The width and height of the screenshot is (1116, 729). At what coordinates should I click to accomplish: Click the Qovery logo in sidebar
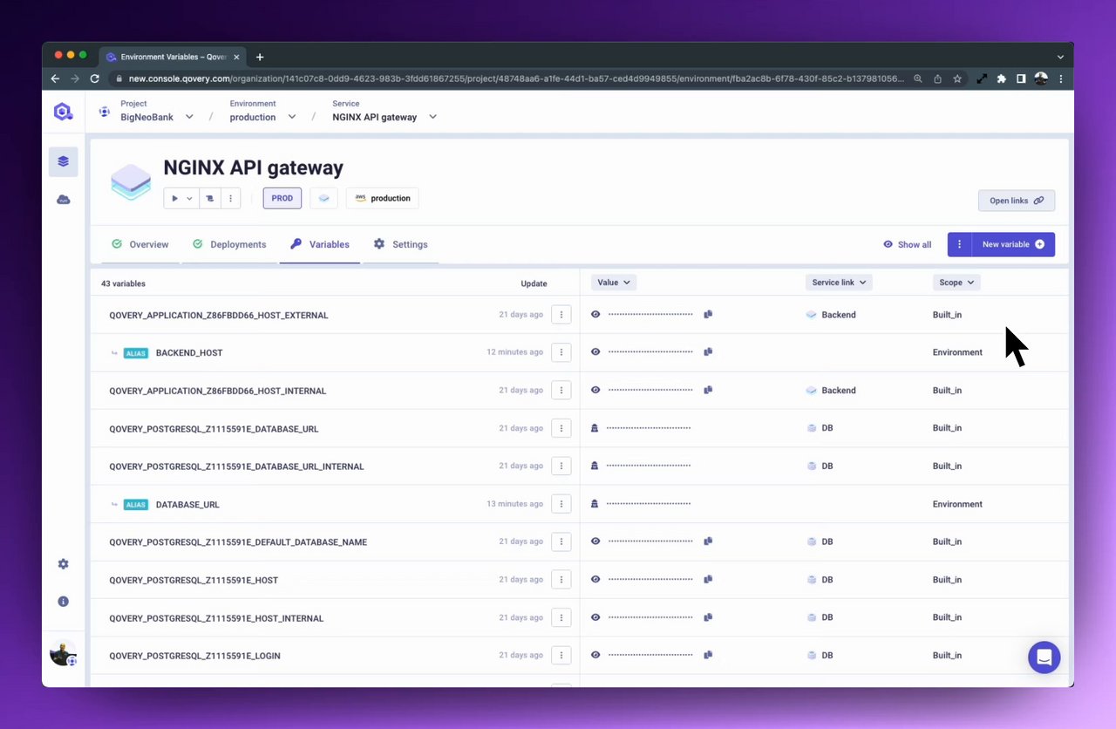coord(63,112)
